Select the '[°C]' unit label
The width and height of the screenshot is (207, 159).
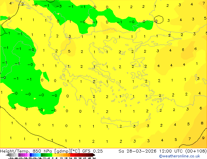pos(75,151)
